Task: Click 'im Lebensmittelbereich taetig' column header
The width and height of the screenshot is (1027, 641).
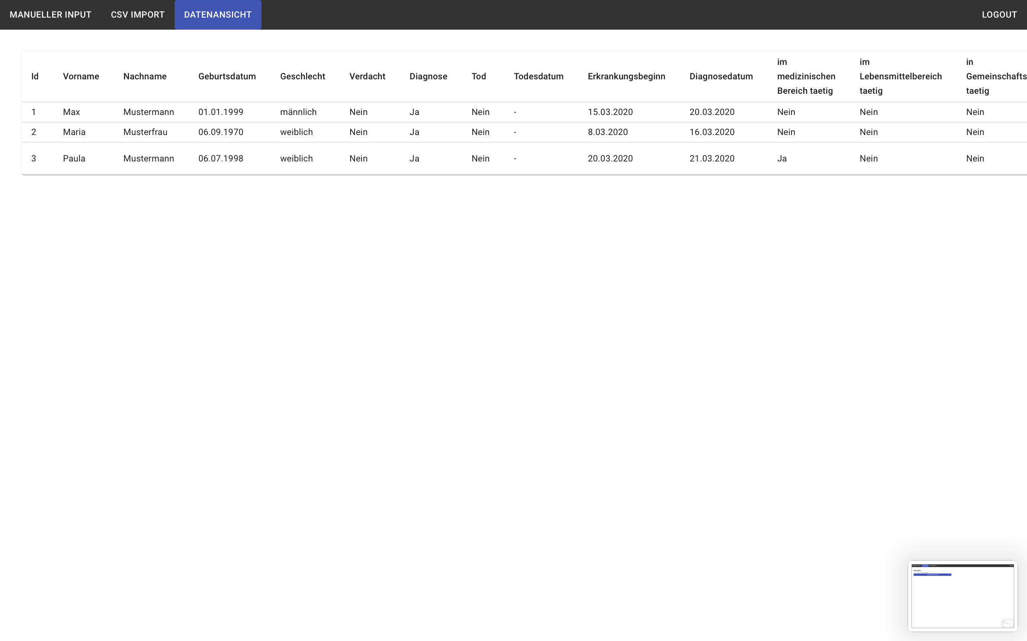Action: pyautogui.click(x=900, y=76)
